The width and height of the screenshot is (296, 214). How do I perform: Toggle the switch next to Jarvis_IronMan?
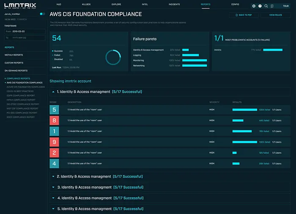42,14
